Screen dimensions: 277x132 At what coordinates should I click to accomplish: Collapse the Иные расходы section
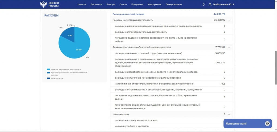tap(229, 114)
